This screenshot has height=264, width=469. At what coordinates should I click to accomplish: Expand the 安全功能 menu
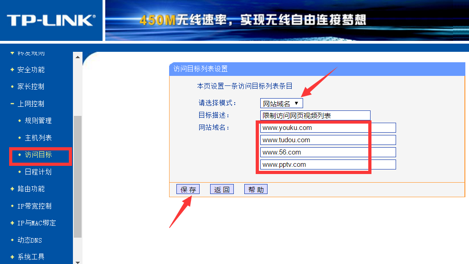click(31, 70)
